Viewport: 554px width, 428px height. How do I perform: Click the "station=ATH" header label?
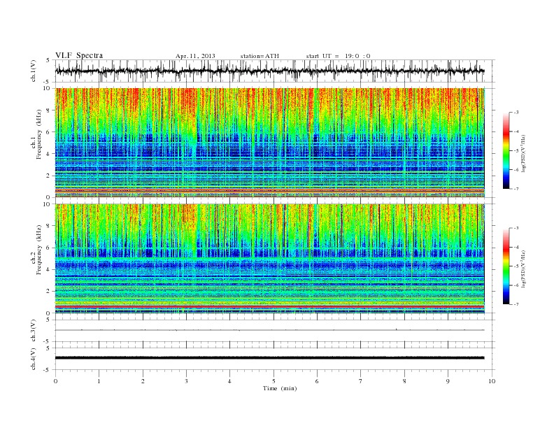(x=260, y=56)
